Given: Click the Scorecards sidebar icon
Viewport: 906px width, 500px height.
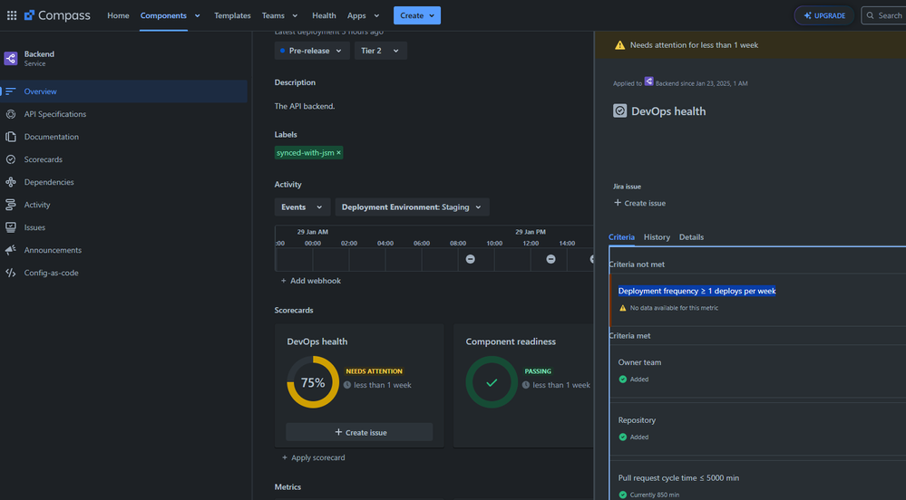Looking at the screenshot, I should (10, 159).
